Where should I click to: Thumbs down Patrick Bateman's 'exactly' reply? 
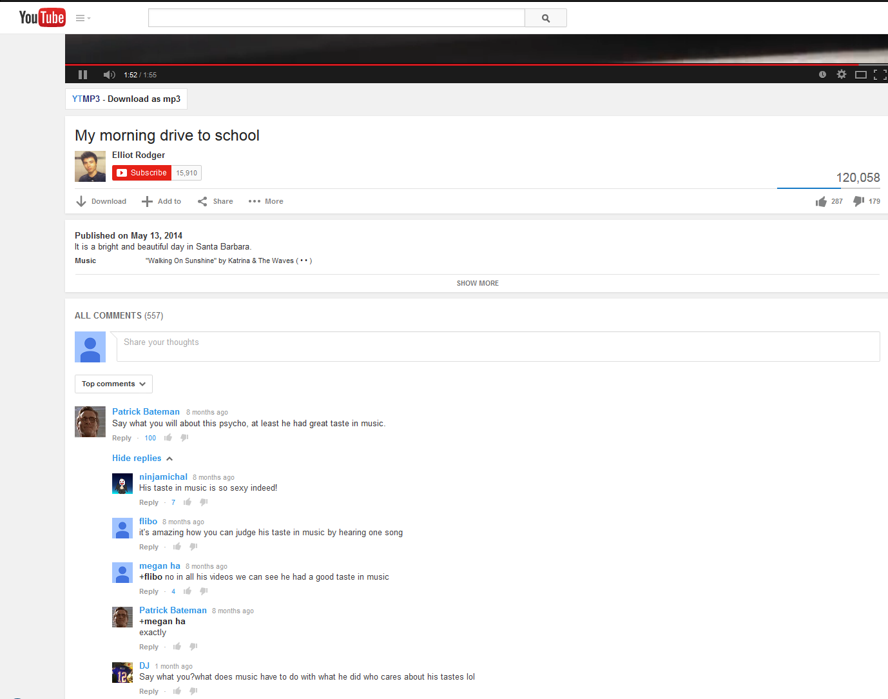[x=194, y=647]
